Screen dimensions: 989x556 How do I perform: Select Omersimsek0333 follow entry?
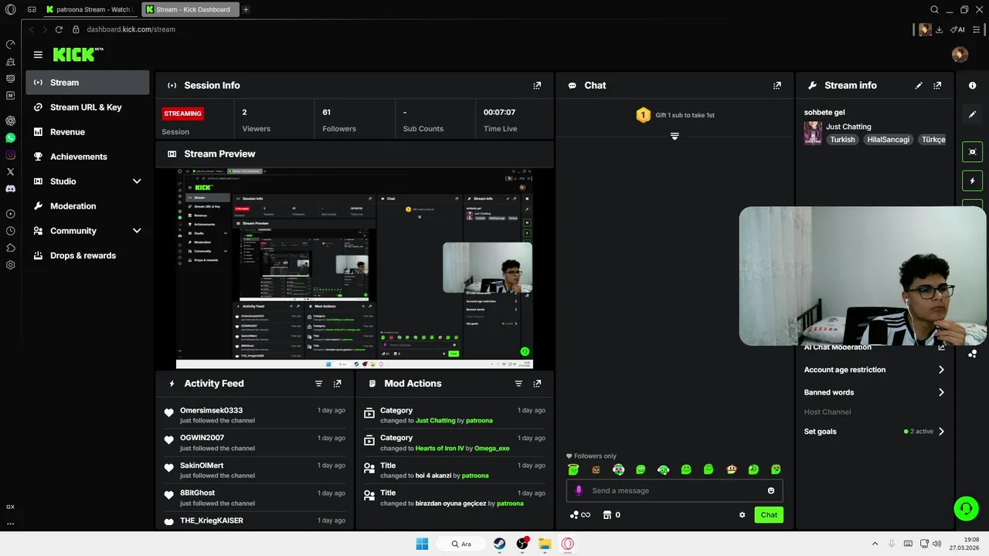pyautogui.click(x=255, y=415)
